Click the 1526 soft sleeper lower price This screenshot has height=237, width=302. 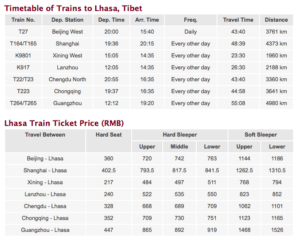point(277,230)
